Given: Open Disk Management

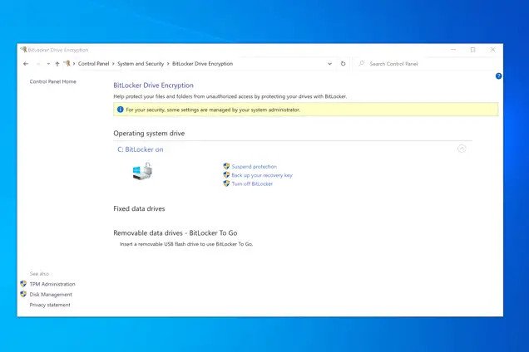Looking at the screenshot, I should [x=51, y=295].
